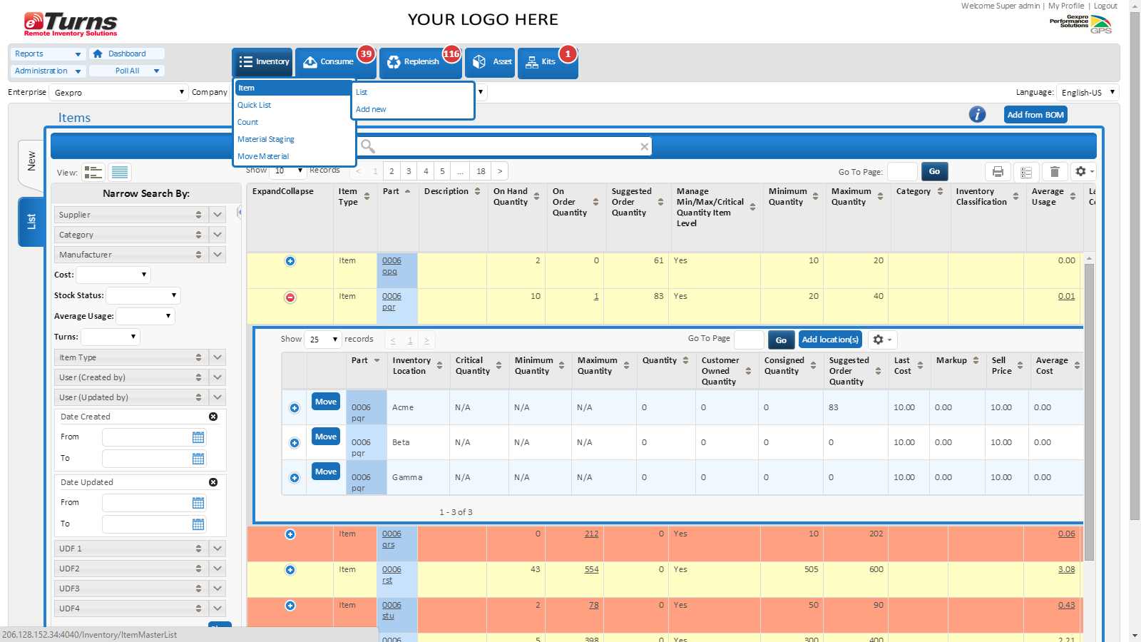
Task: Select Quick List from Inventory menu
Action: pos(255,105)
